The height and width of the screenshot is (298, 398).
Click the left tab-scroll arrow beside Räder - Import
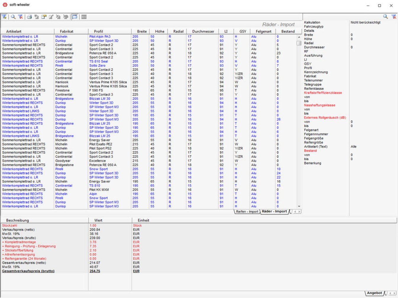coord(295,212)
